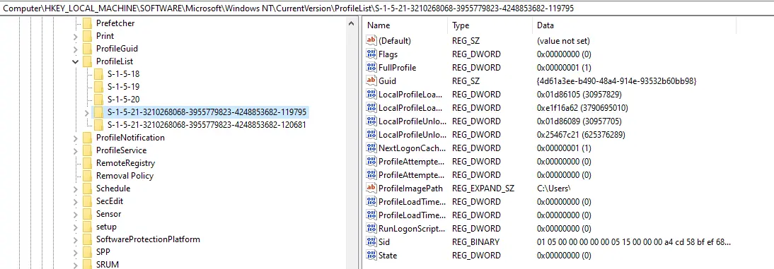Select the setup key label

pyautogui.click(x=106, y=227)
